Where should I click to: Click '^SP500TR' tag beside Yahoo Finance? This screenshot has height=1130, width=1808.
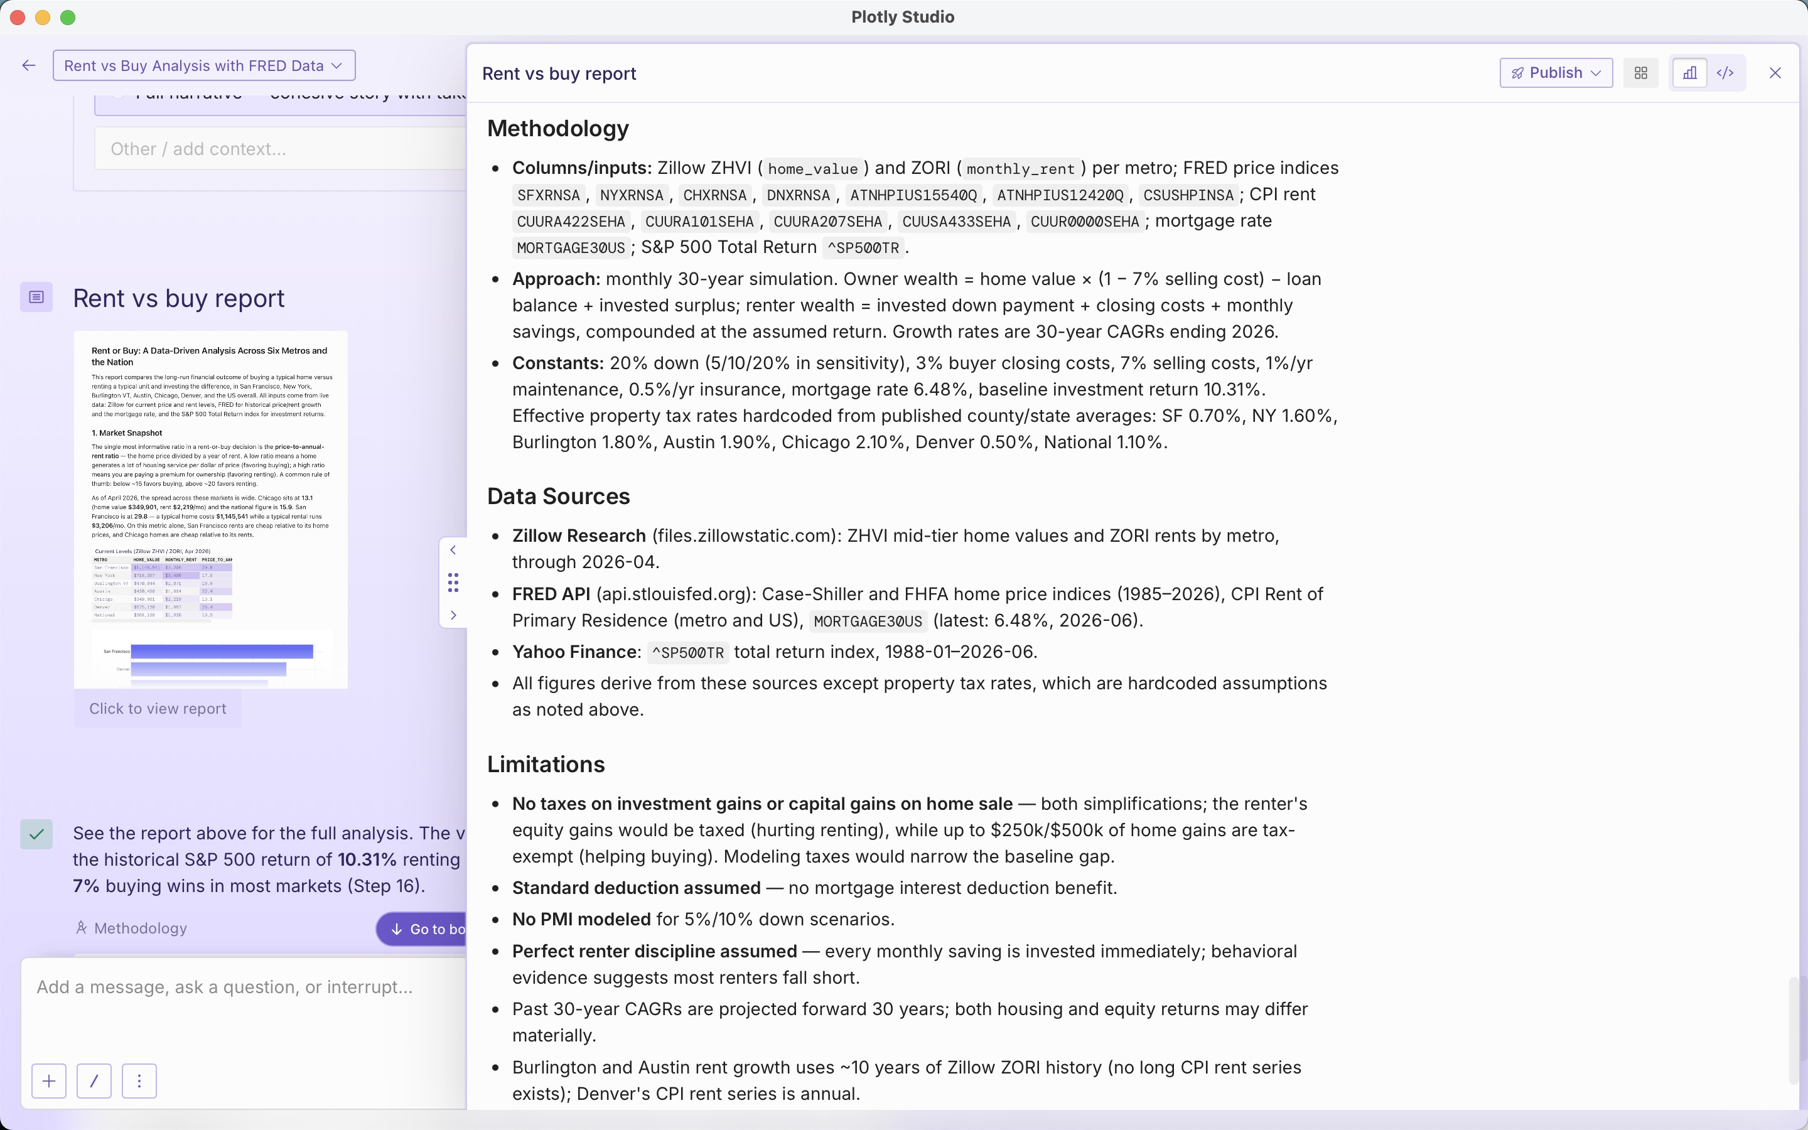[687, 653]
